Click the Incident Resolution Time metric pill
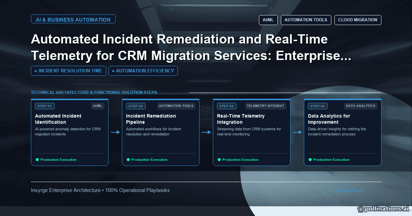 pos(68,71)
